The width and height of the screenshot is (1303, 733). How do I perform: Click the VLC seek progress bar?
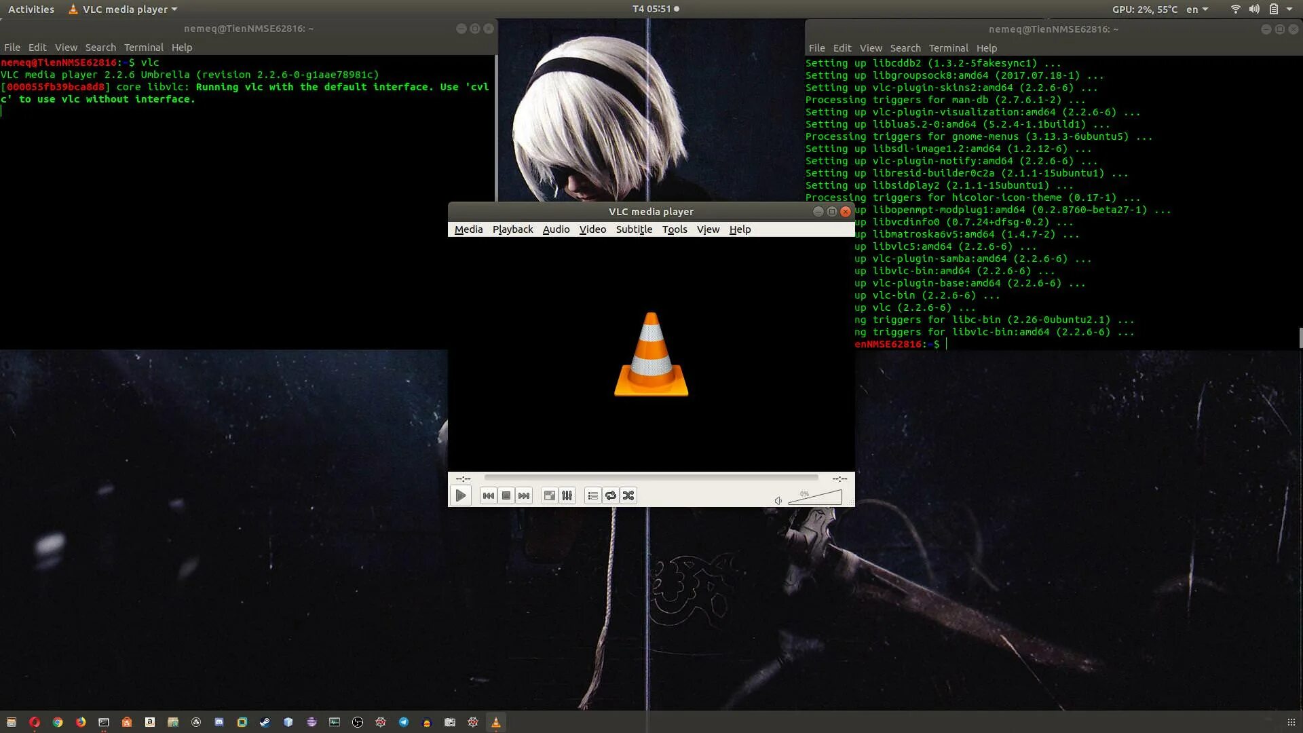(651, 478)
